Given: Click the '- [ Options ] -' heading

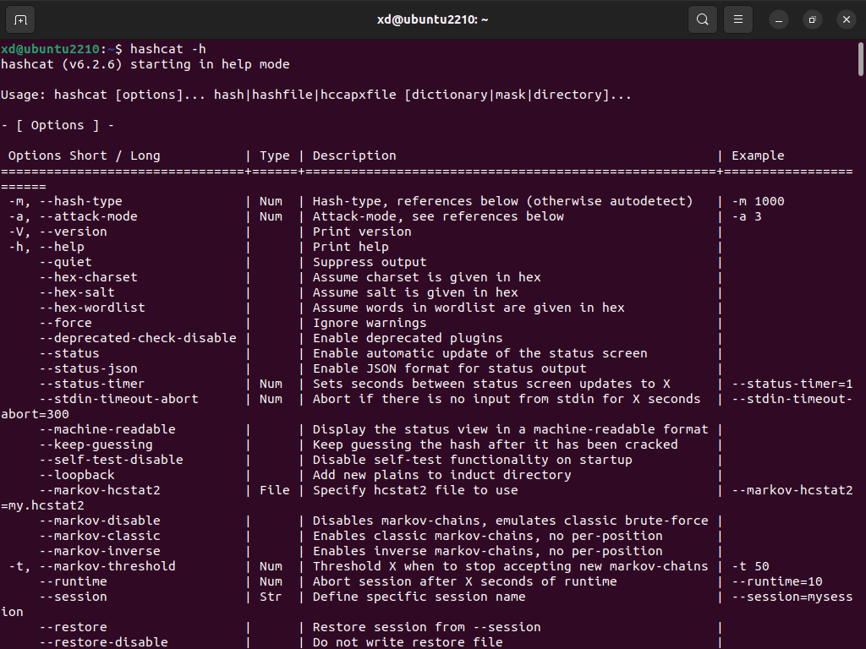Looking at the screenshot, I should [58, 125].
